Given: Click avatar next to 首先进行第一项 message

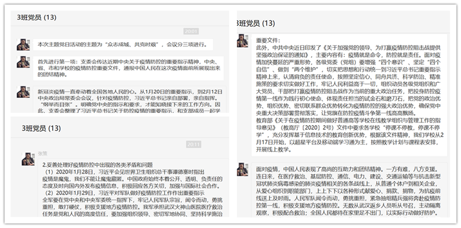Looking at the screenshot, I should [x=23, y=61].
